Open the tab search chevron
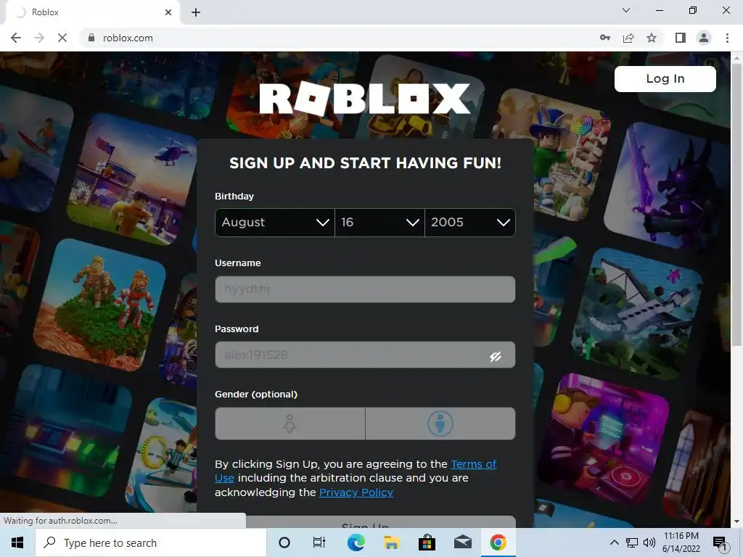 pos(626,10)
